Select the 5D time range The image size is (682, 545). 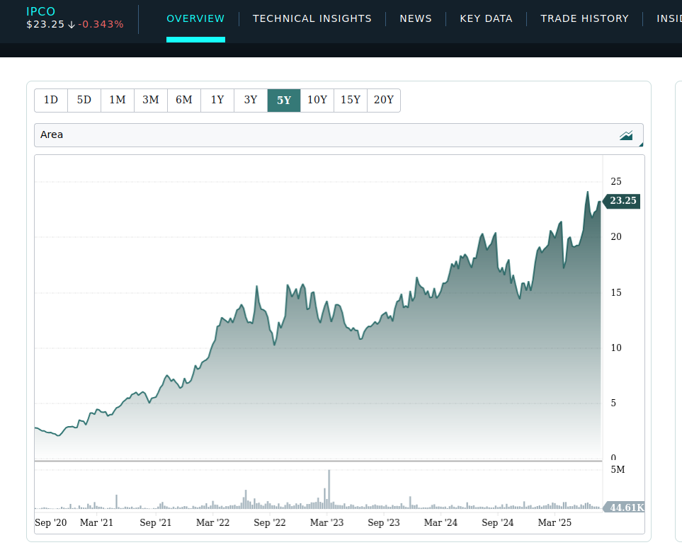[x=84, y=101]
